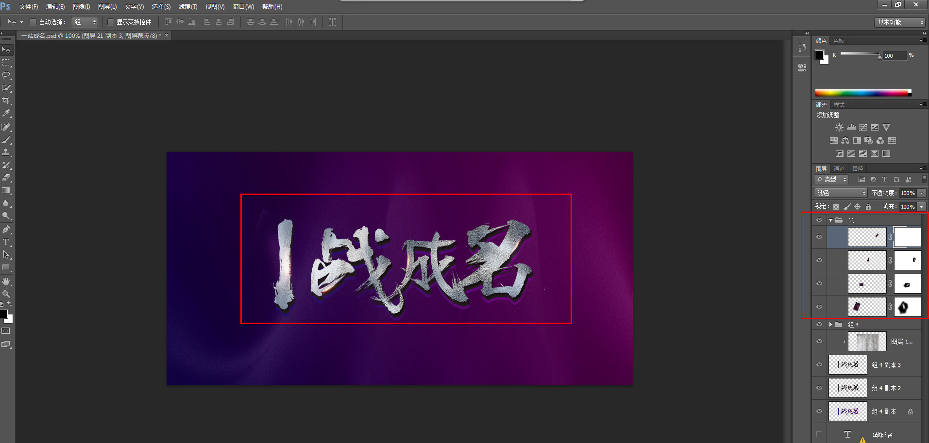Select the Type tool
The width and height of the screenshot is (929, 443).
[6, 243]
